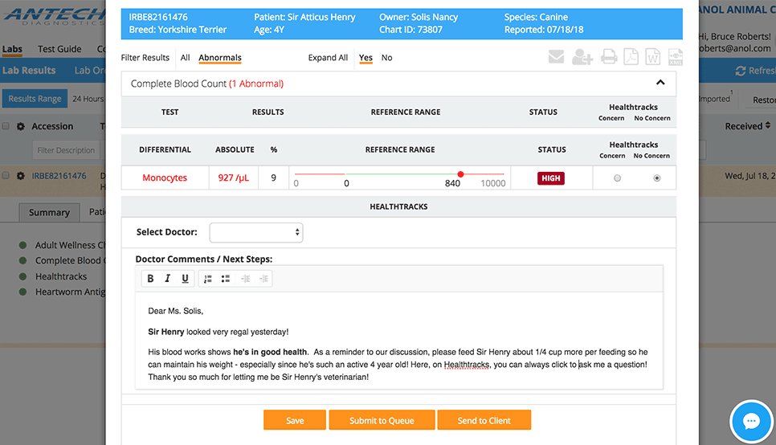Export report as Word document
The width and height of the screenshot is (776, 445).
click(x=653, y=57)
